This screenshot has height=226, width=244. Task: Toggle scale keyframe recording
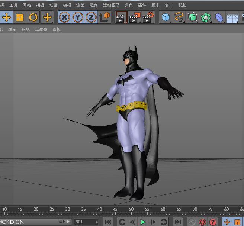pyautogui.click(x=237, y=222)
